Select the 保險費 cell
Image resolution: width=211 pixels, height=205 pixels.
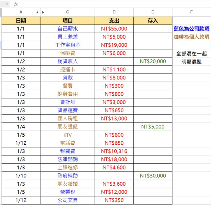click(x=68, y=53)
